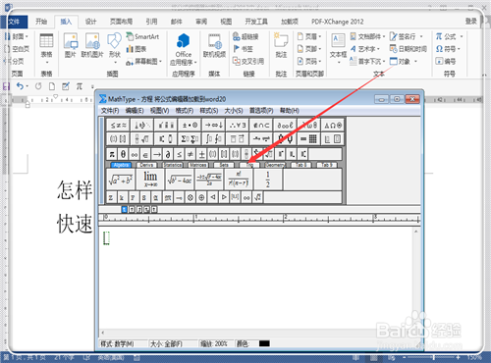This screenshot has width=491, height=363.
Task: Insert 图表 chart in Word ribbon
Action: pyautogui.click(x=136, y=49)
